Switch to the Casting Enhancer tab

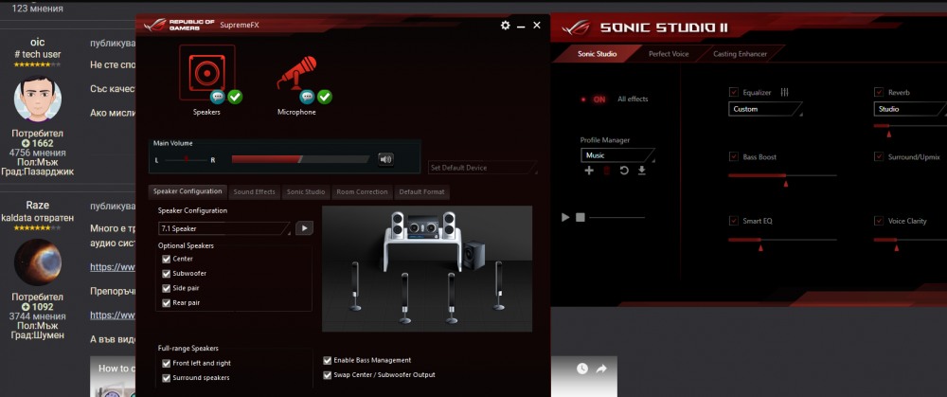coord(740,54)
